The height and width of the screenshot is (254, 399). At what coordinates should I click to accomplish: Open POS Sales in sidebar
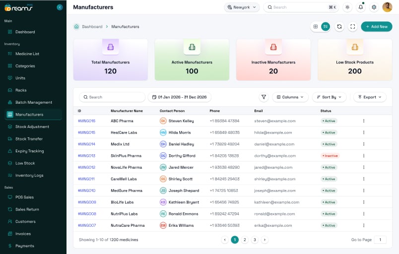(x=33, y=197)
